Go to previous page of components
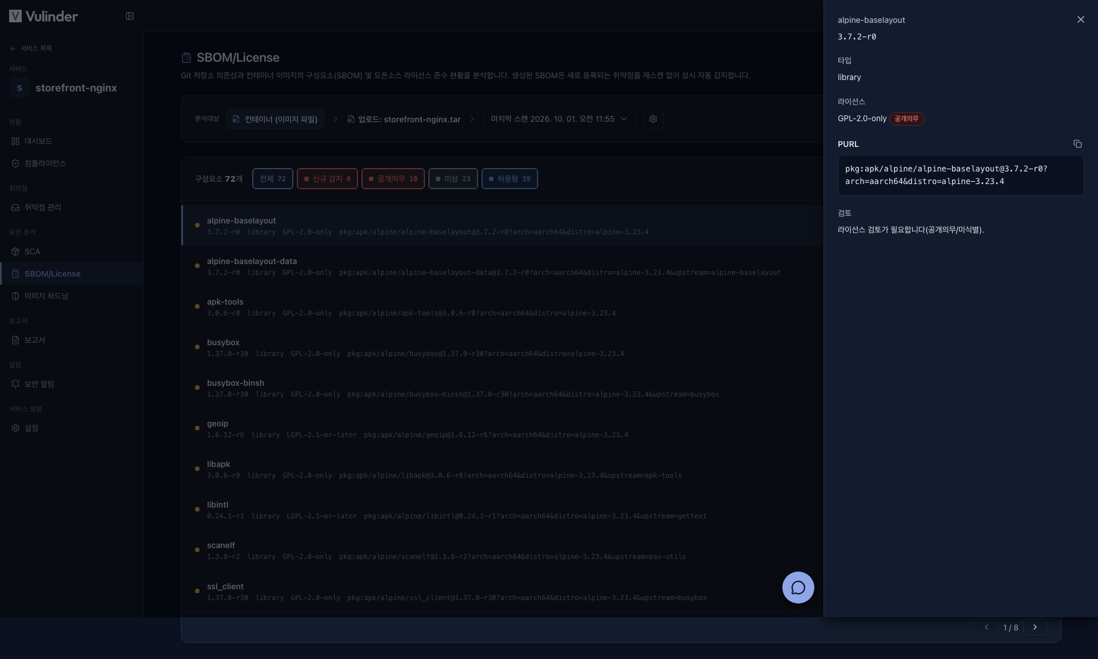This screenshot has width=1098, height=659. click(986, 627)
